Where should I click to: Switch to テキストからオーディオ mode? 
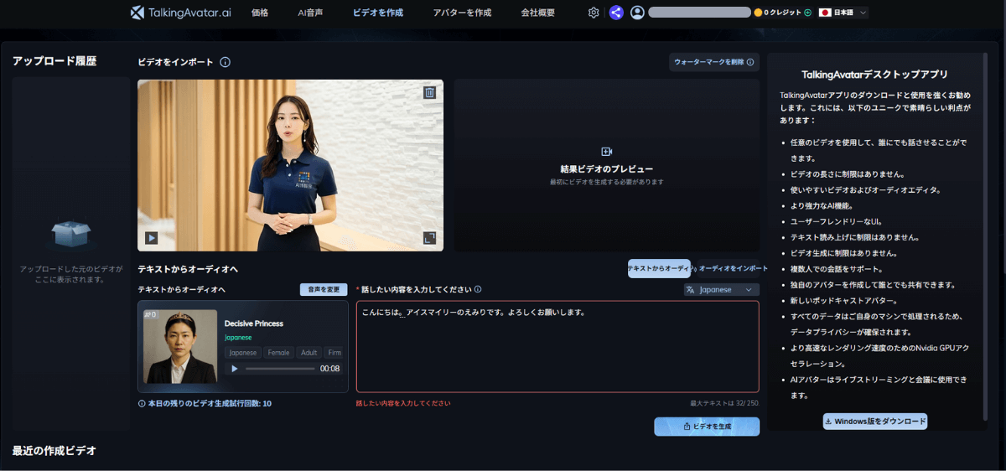[659, 268]
